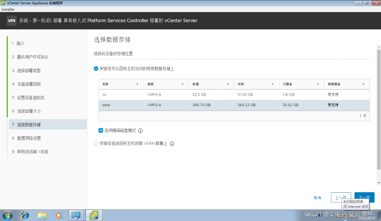Click the 32.5 GB capacity cell
The image size is (381, 221).
199,95
